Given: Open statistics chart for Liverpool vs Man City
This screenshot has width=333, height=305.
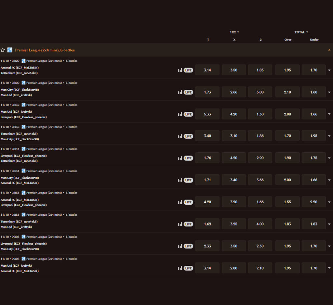Looking at the screenshot, I should coord(180,246).
